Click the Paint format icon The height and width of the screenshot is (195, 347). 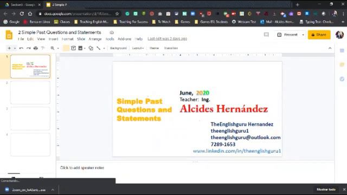tap(43, 48)
